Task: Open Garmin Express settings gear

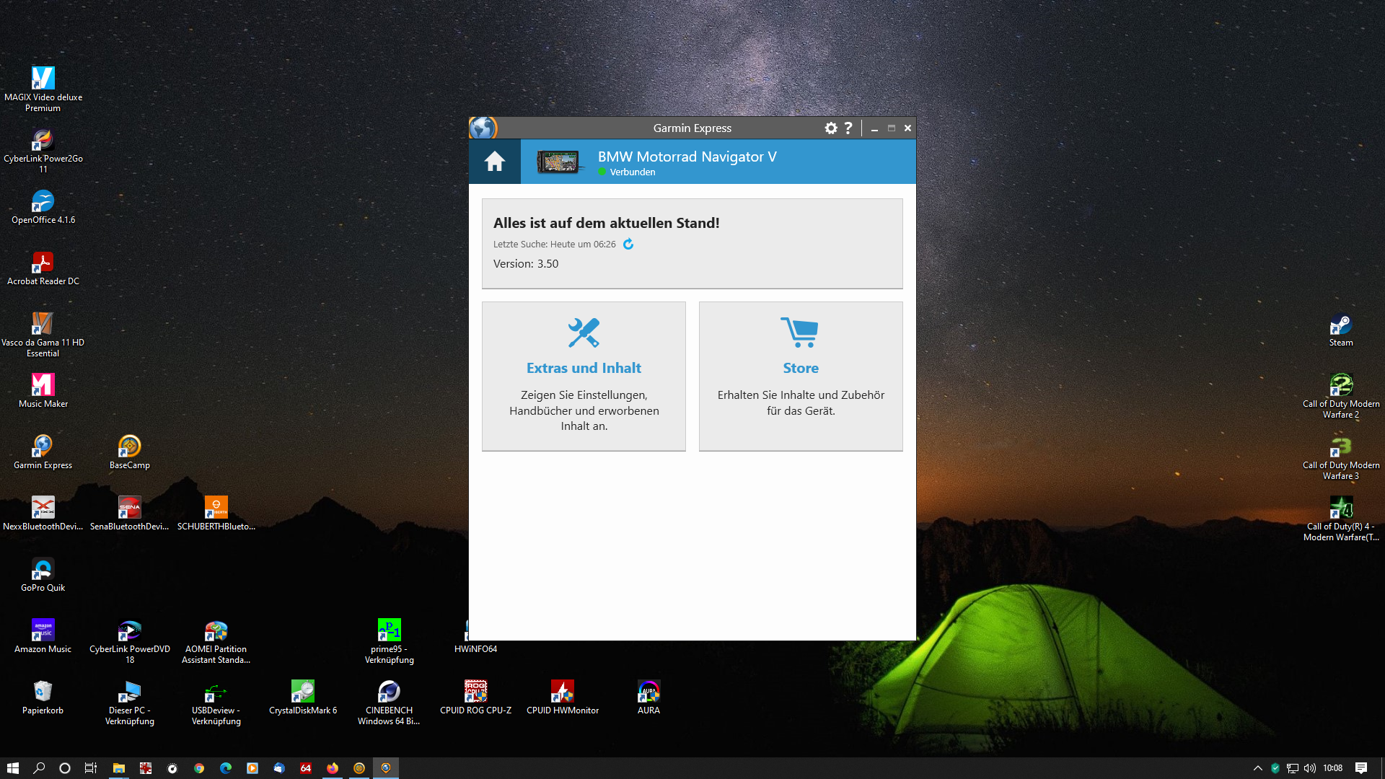Action: (831, 128)
